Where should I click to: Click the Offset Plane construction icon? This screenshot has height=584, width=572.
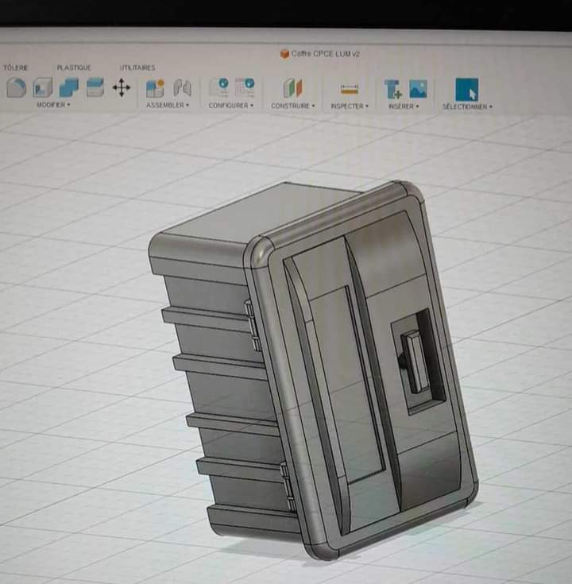pyautogui.click(x=292, y=88)
